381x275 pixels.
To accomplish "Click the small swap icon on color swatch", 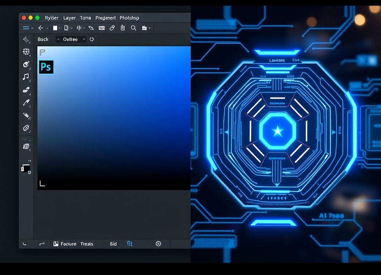I will pyautogui.click(x=30, y=172).
